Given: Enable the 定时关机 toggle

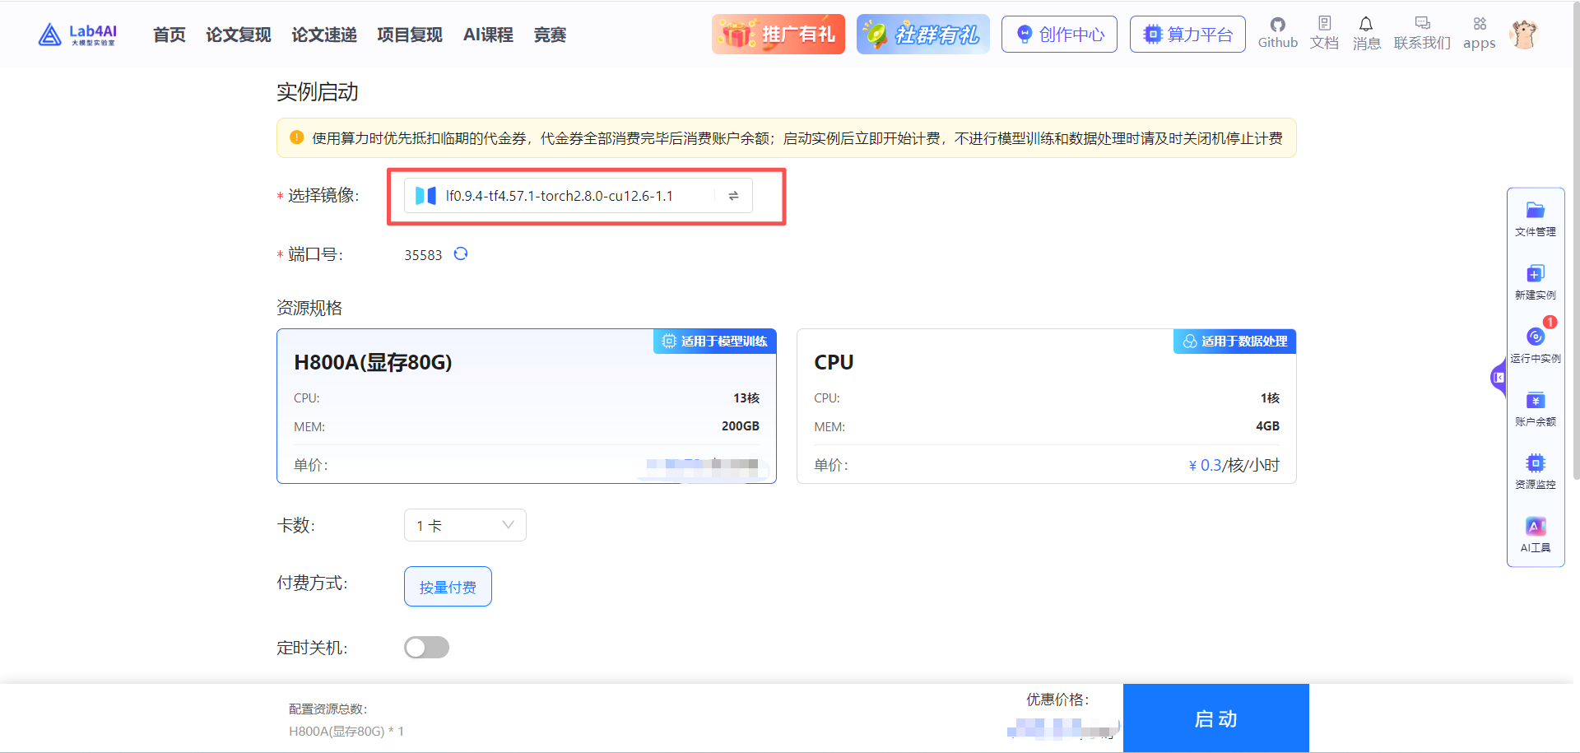Looking at the screenshot, I should coord(426,648).
